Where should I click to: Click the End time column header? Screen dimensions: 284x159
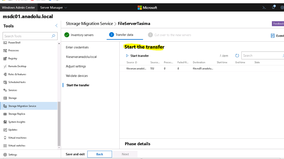coord(240,62)
